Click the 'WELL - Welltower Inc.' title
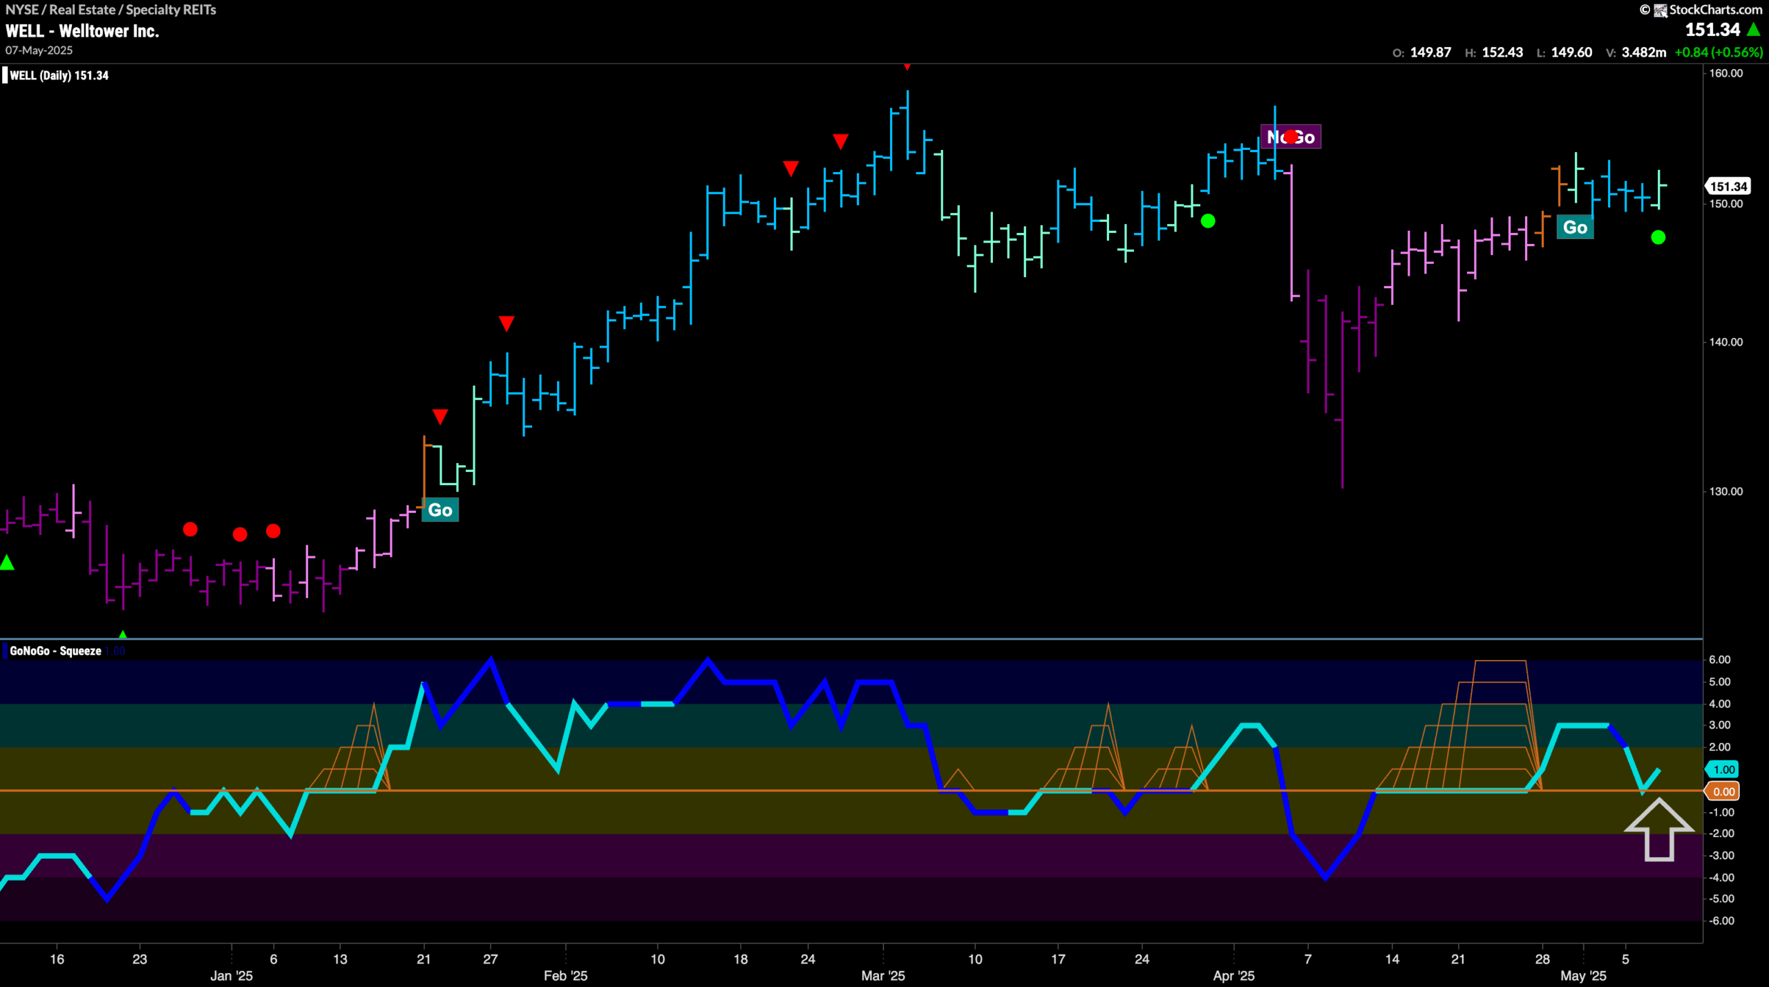This screenshot has height=987, width=1769. 82,31
